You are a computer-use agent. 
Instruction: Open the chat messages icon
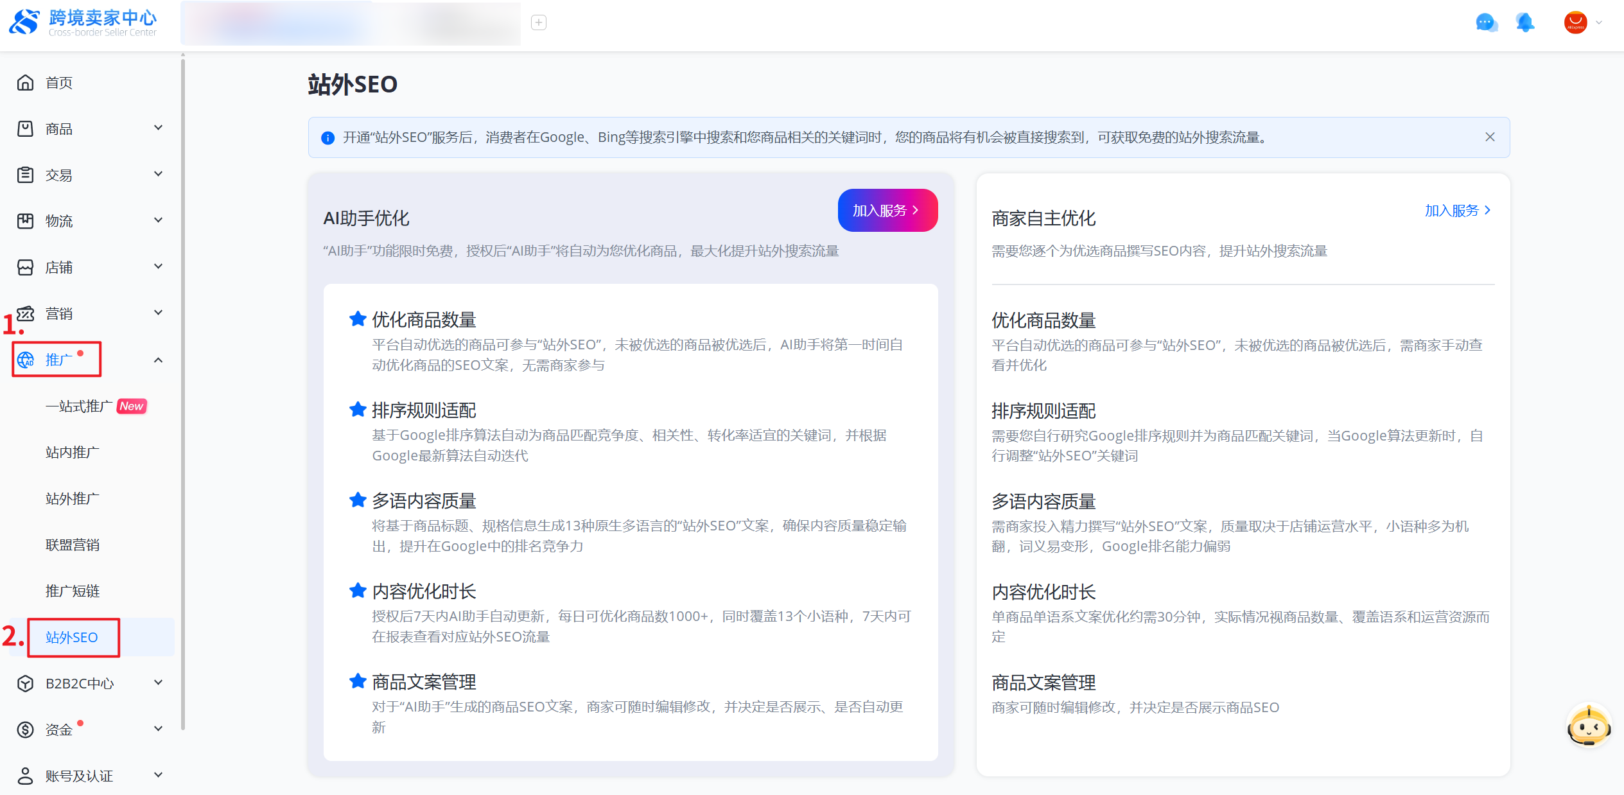tap(1486, 23)
